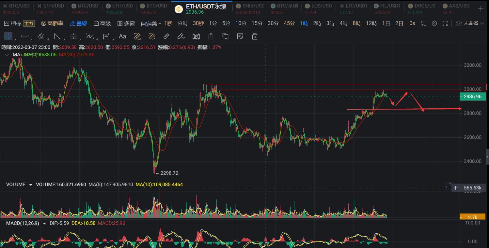The height and width of the screenshot is (248, 489).
Task: Click the add-window icon next to 0s
Action: tap(424, 23)
